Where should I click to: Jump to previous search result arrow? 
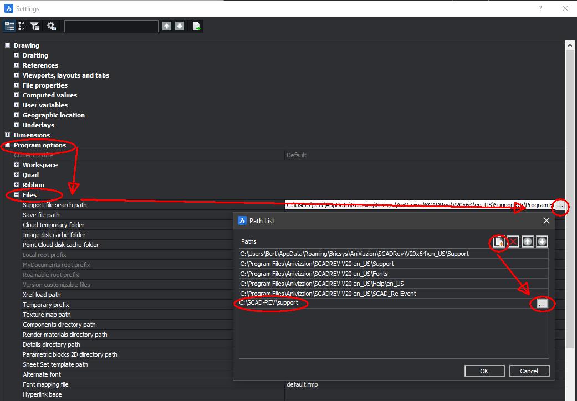click(167, 26)
